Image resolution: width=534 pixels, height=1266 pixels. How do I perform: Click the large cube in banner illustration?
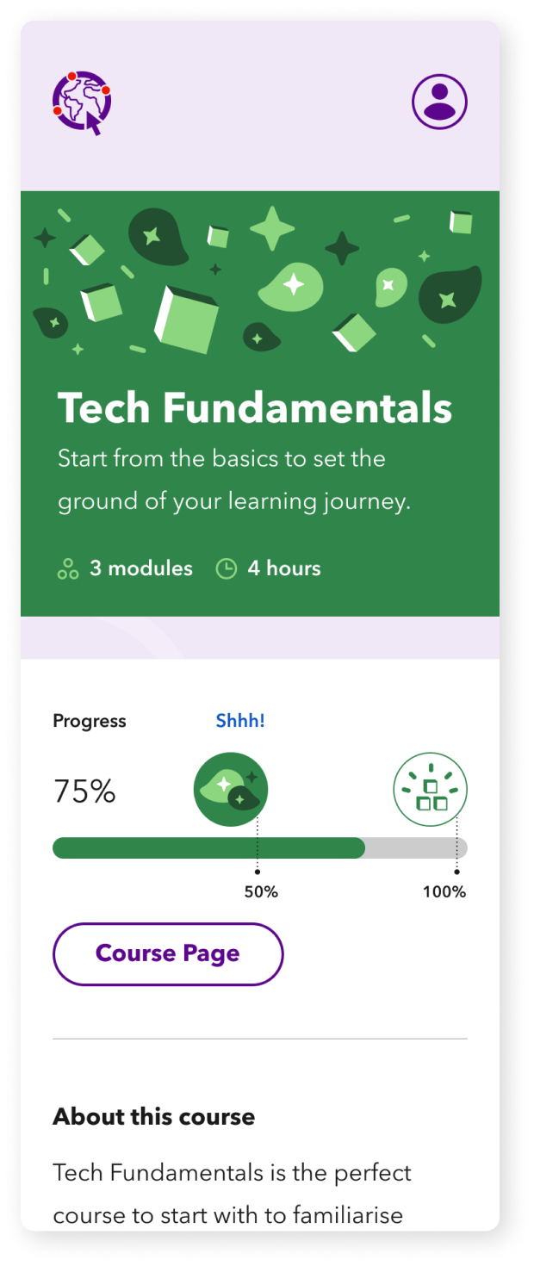click(187, 319)
